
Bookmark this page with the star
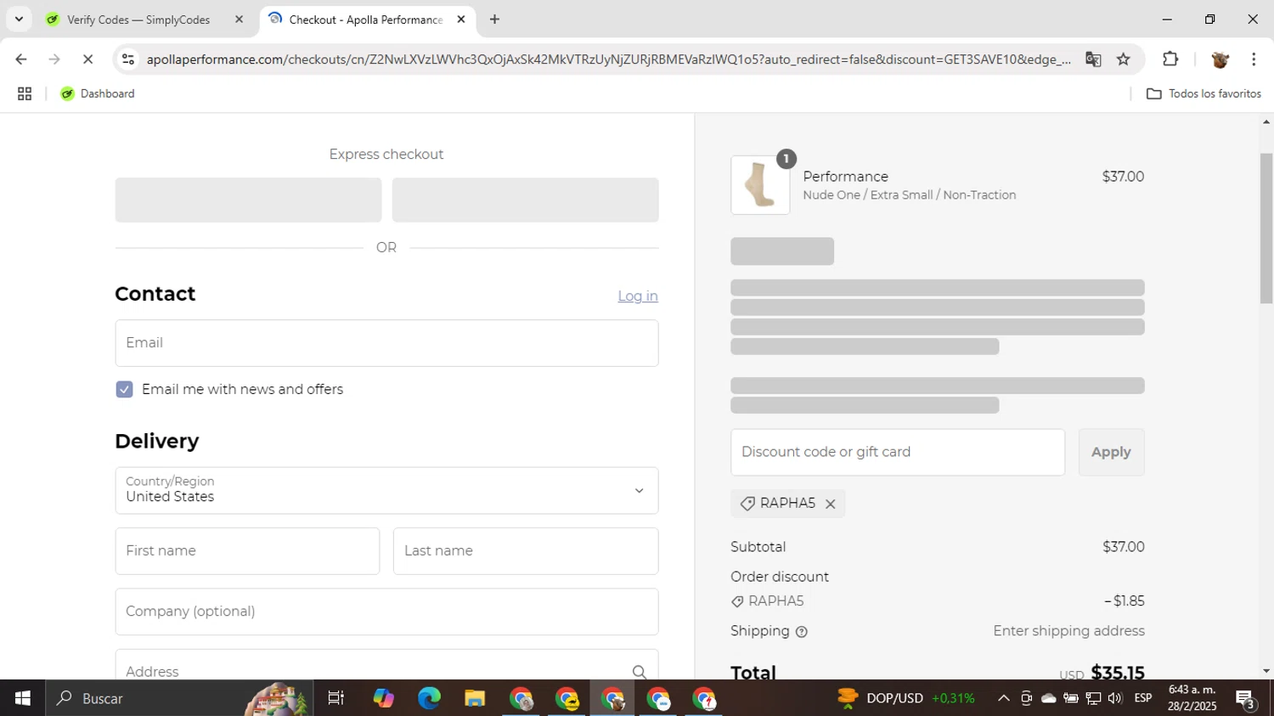1124,59
